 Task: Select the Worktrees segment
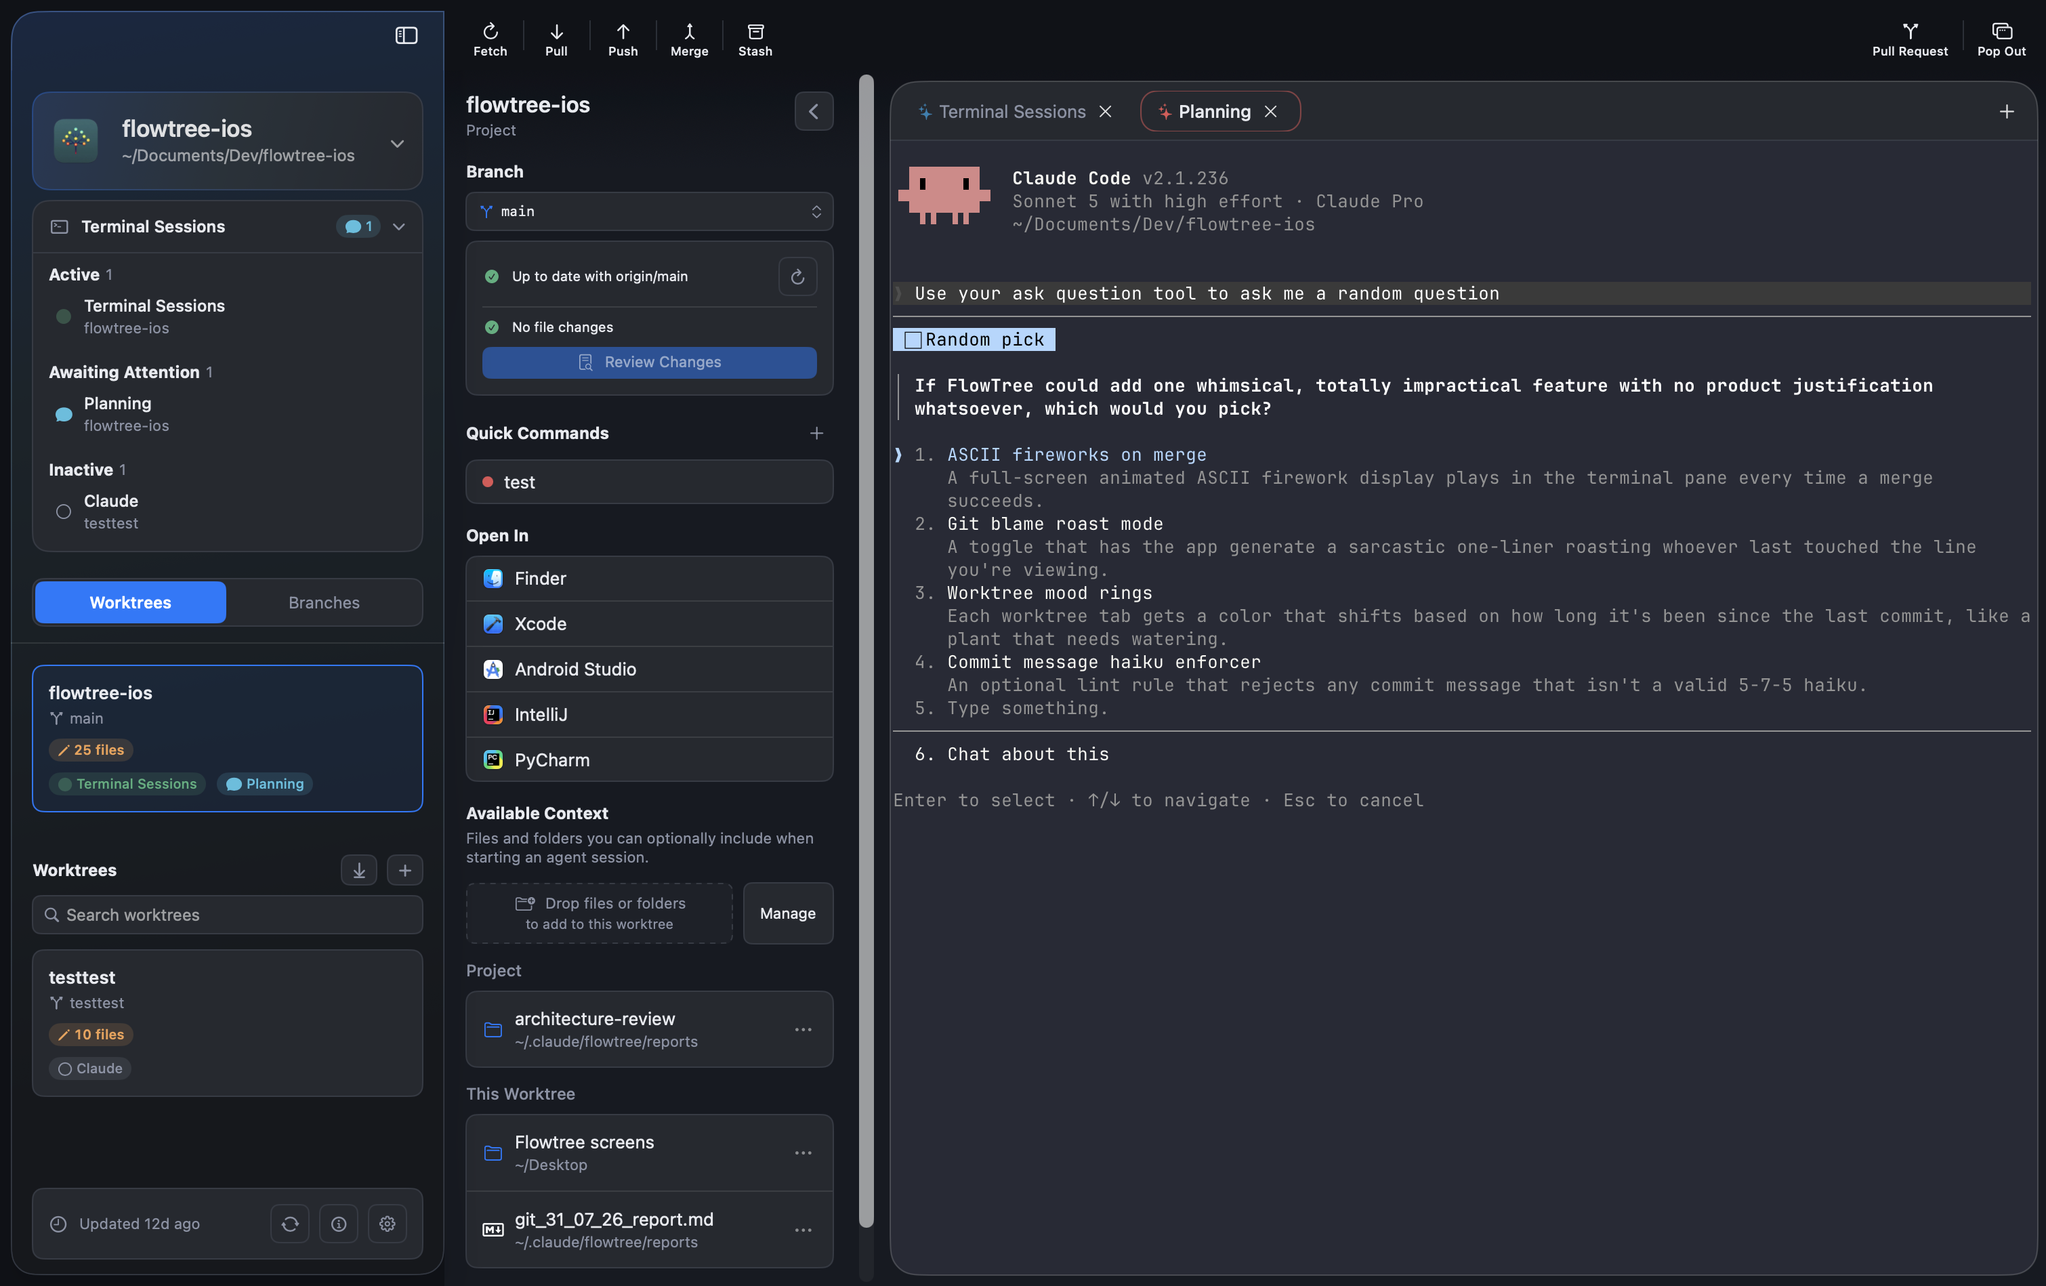tap(130, 602)
